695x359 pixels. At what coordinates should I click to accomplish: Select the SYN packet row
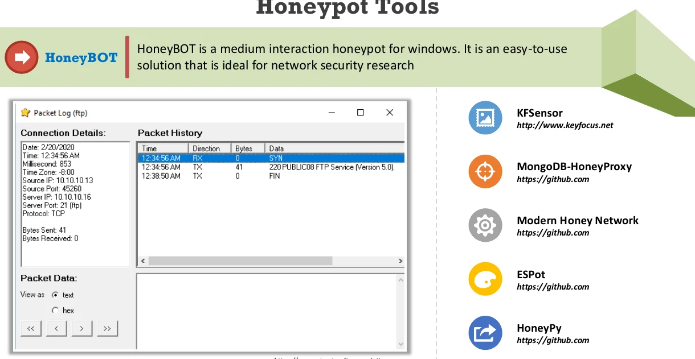(x=271, y=158)
